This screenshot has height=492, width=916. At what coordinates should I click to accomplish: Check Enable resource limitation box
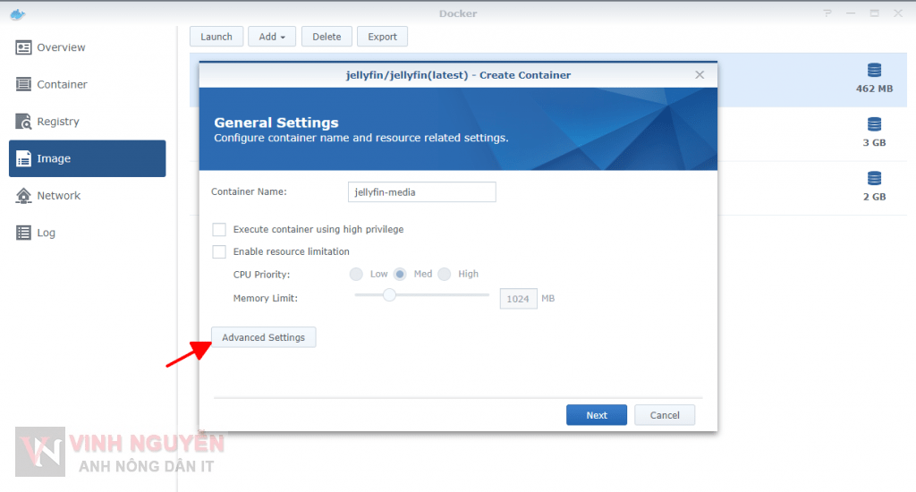tap(219, 252)
